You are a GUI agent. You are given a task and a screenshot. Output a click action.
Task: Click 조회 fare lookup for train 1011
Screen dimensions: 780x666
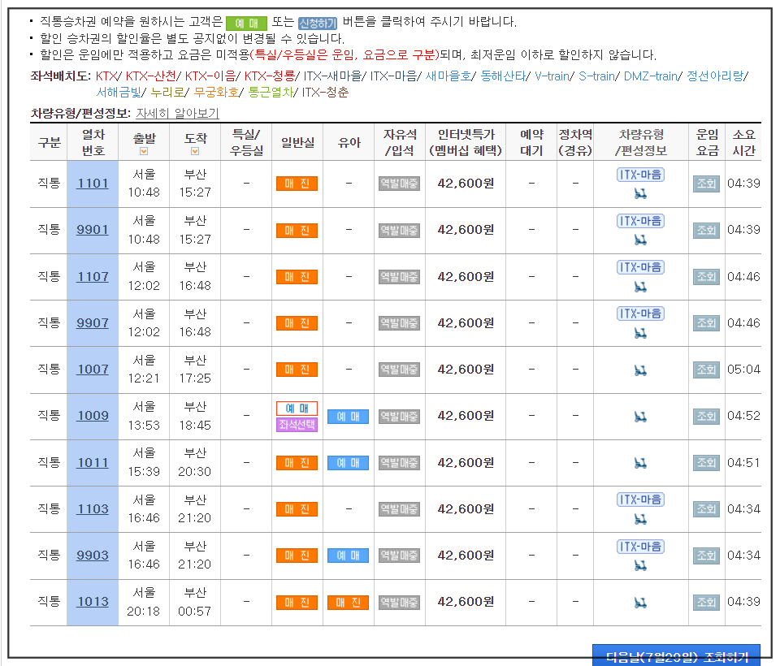706,463
